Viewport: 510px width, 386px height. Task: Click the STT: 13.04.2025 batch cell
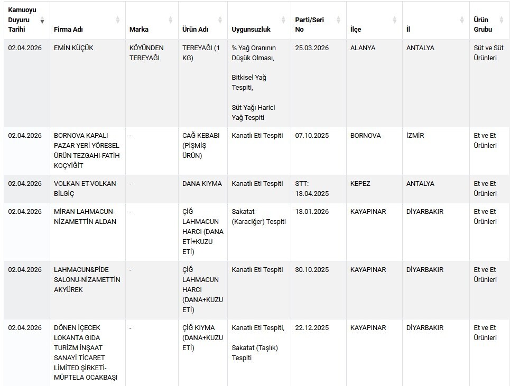tap(312, 189)
